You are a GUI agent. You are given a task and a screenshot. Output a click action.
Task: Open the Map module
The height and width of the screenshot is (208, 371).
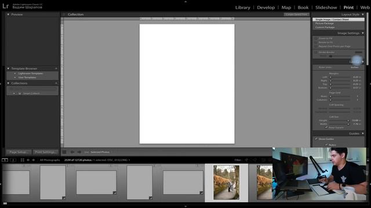point(286,8)
